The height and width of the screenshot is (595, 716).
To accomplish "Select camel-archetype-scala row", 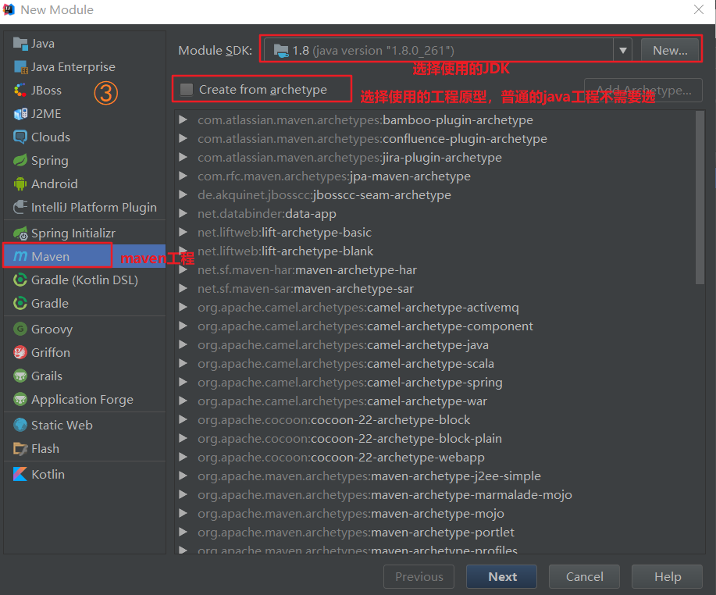I will point(434,363).
